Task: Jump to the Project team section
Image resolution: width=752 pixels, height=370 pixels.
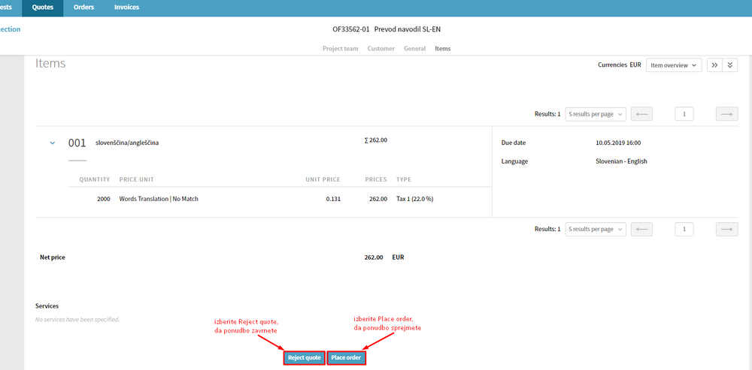Action: [340, 49]
